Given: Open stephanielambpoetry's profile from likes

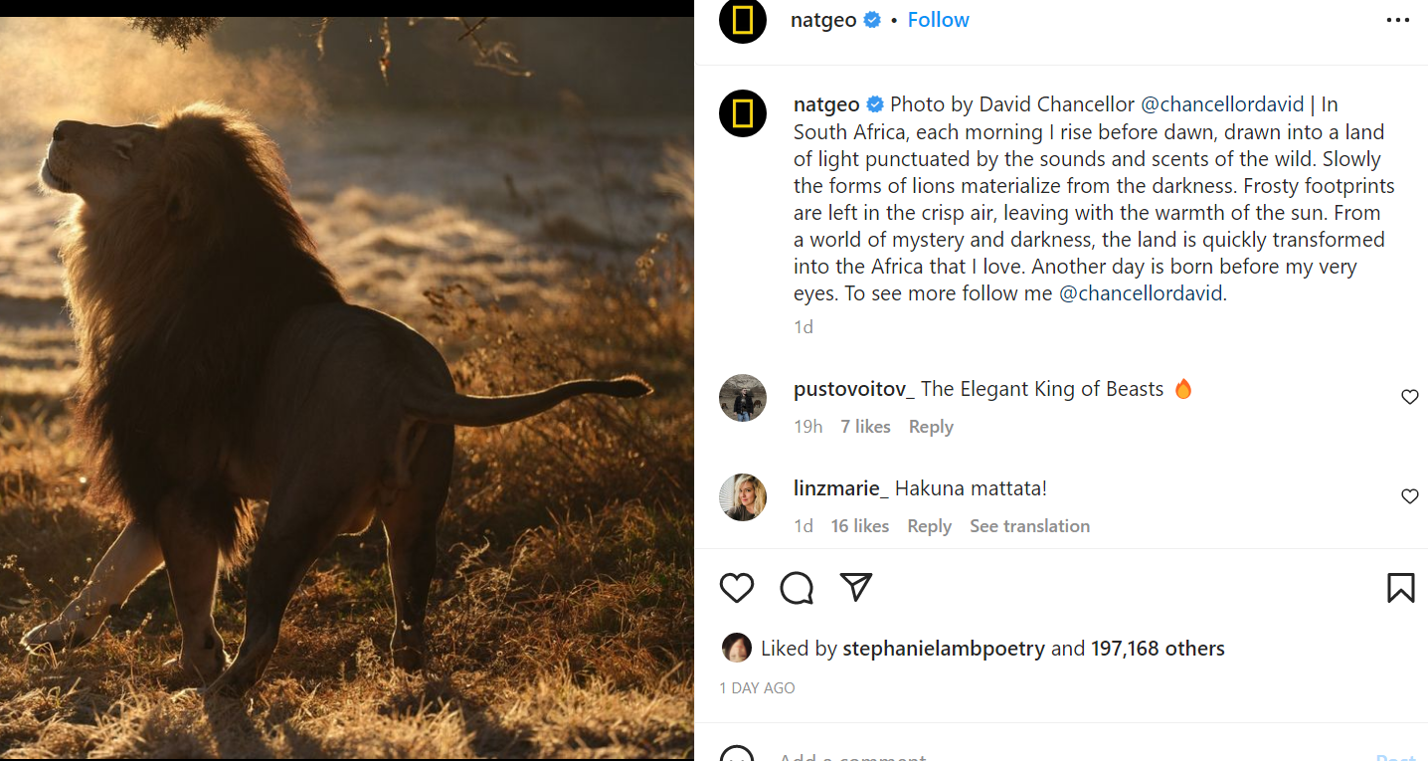Looking at the screenshot, I should [943, 649].
